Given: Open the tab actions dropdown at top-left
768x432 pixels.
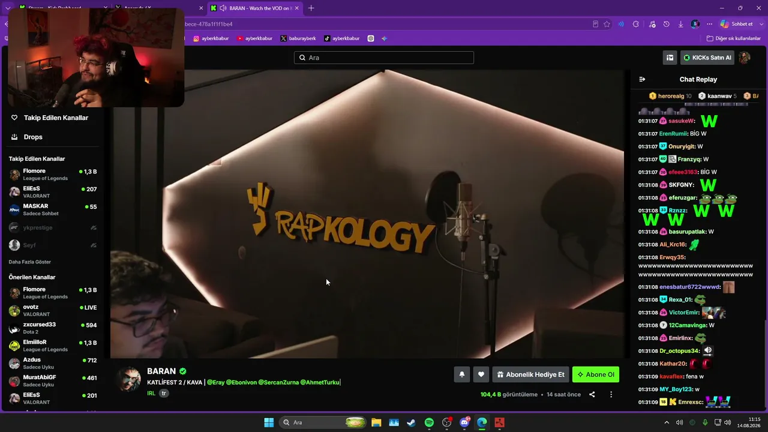Looking at the screenshot, I should pos(8,8).
